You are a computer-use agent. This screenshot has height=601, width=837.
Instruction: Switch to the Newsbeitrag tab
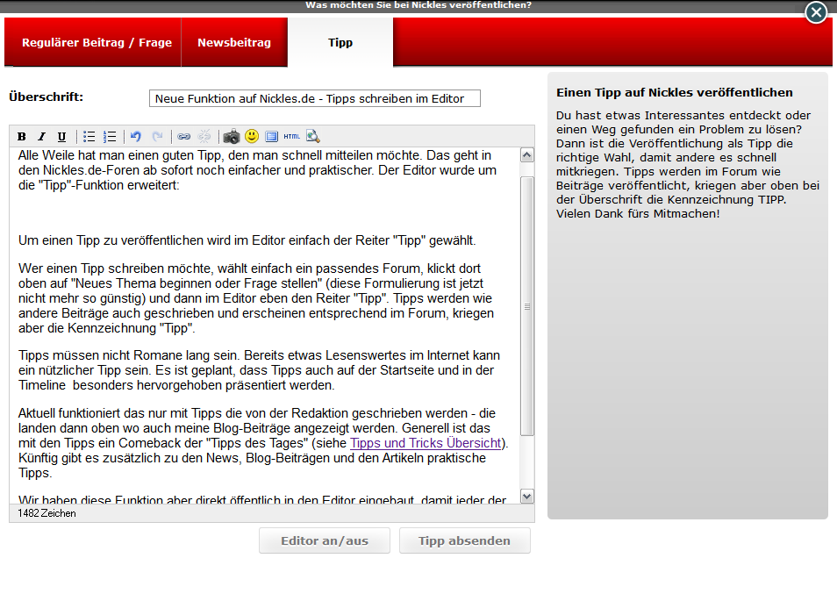coord(234,43)
